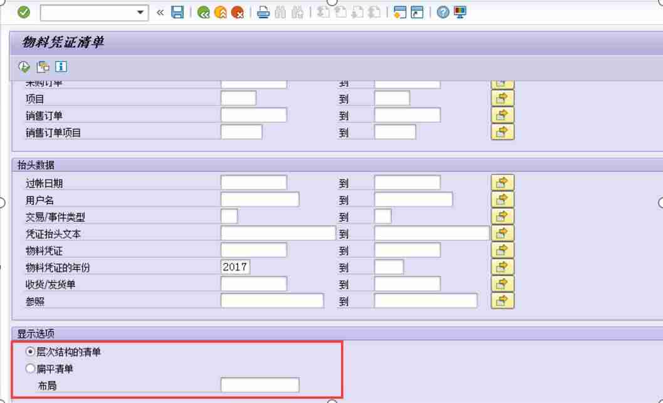
Task: Click the 物料凭证的年份 field showing 2017
Action: tap(236, 267)
